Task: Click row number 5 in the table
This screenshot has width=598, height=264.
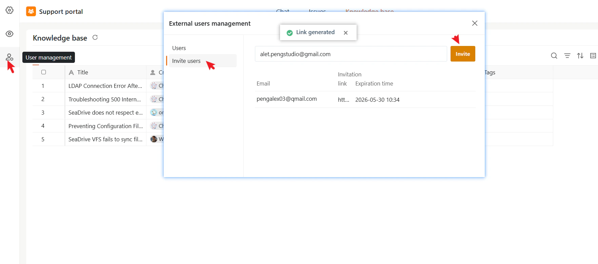Action: point(43,139)
